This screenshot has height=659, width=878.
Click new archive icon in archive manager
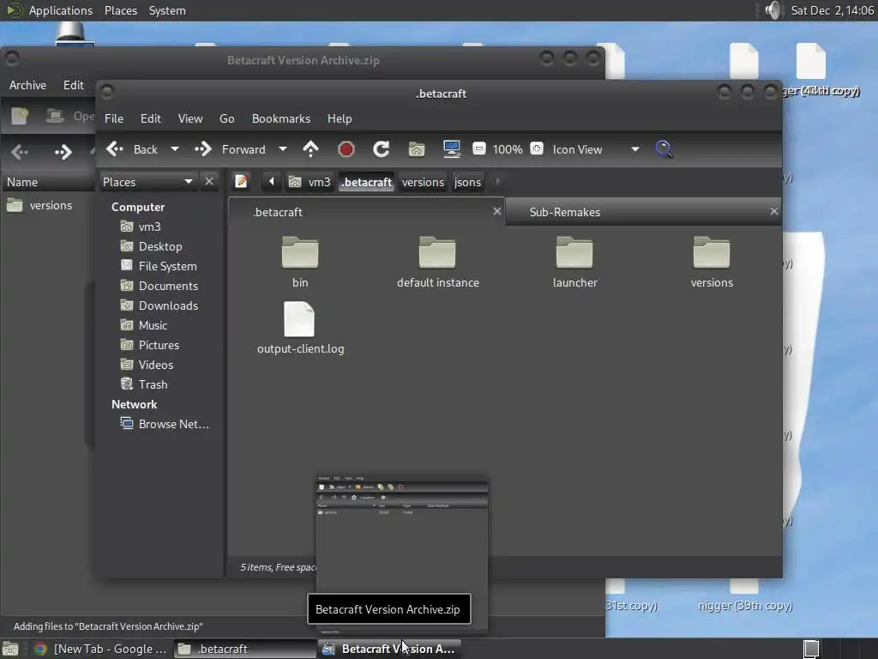point(20,116)
